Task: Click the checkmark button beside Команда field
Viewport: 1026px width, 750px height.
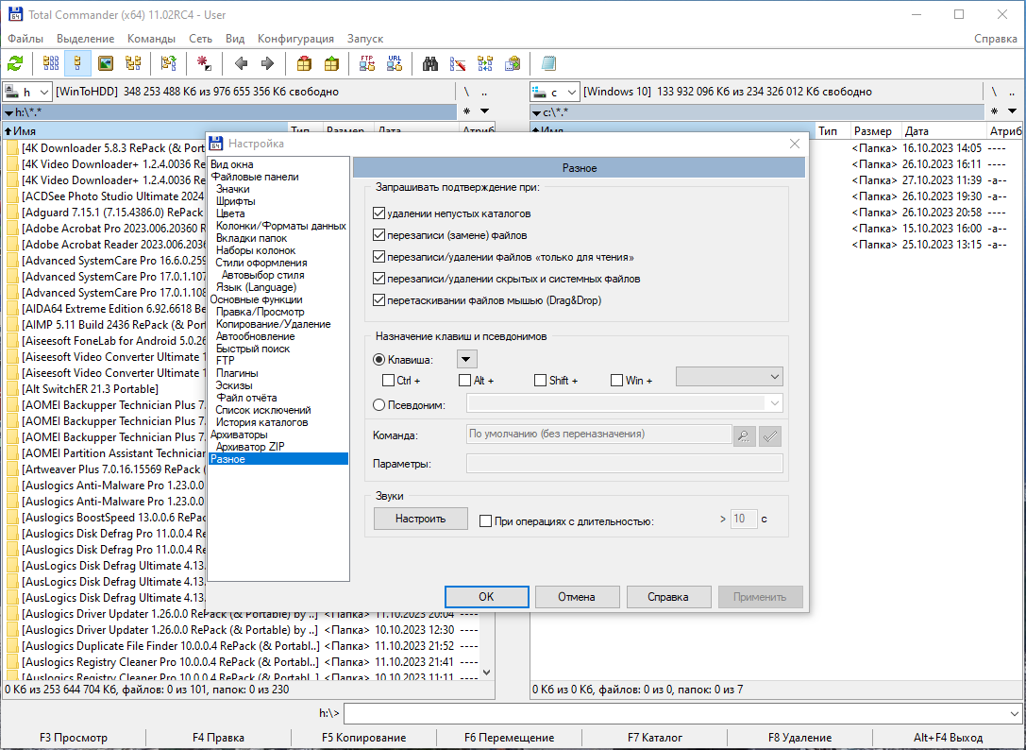Action: point(770,435)
